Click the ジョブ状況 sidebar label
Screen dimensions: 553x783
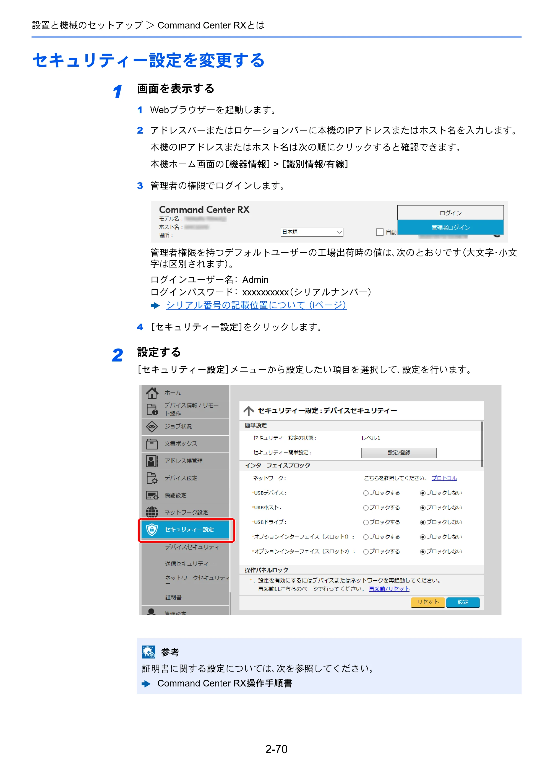click(178, 427)
